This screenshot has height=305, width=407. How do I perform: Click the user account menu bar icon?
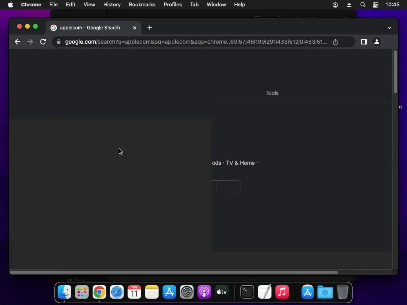point(335,5)
